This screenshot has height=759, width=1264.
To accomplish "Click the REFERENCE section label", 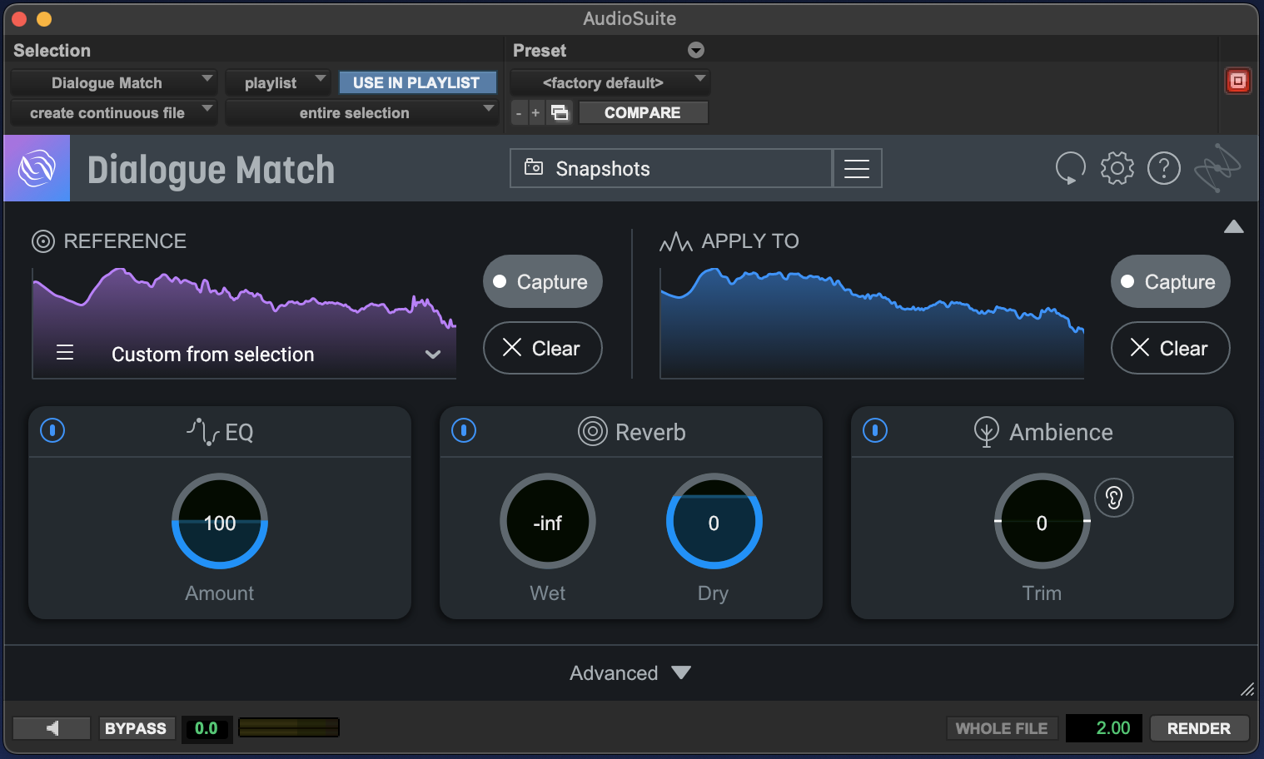I will (125, 241).
